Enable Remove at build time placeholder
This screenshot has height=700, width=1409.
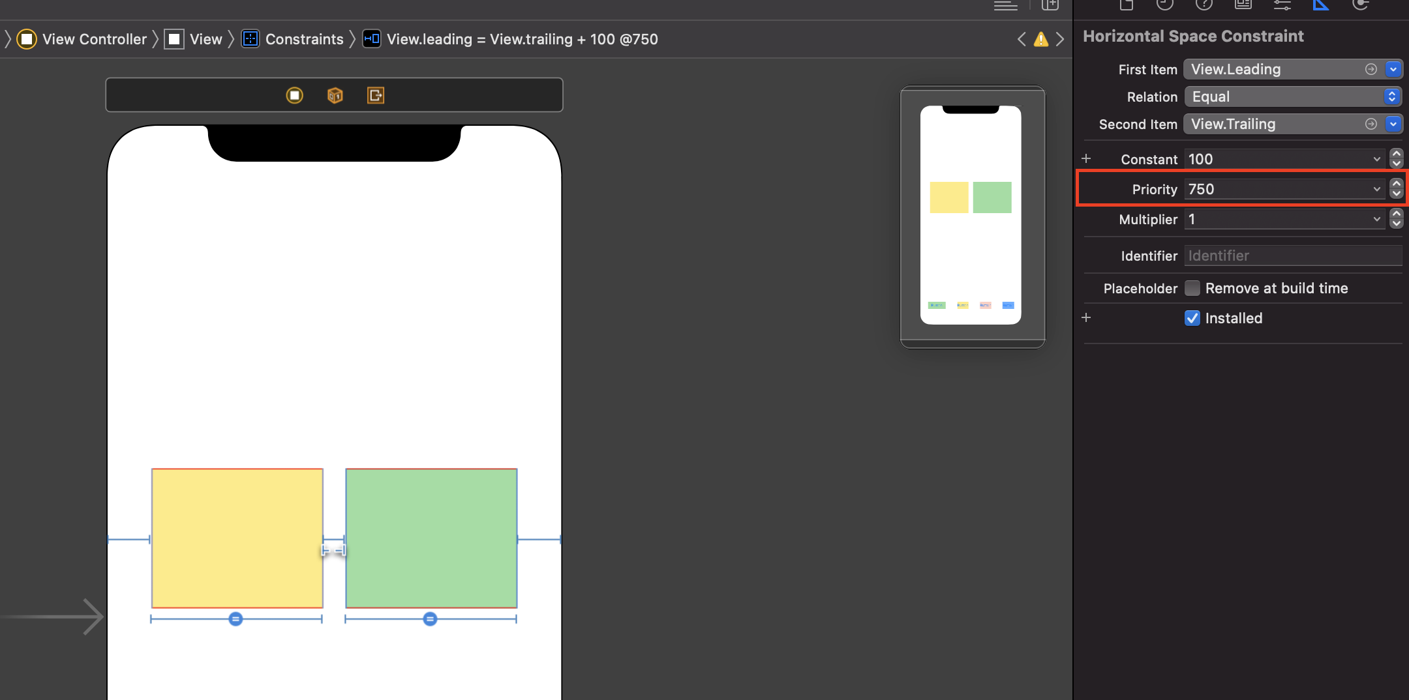click(1192, 288)
